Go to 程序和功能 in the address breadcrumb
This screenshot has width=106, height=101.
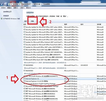(37, 4)
